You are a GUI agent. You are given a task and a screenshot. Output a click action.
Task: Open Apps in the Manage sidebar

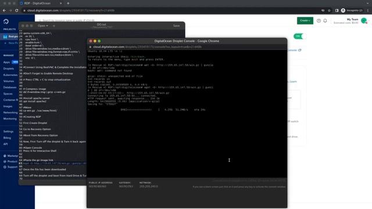pyautogui.click(x=6, y=62)
